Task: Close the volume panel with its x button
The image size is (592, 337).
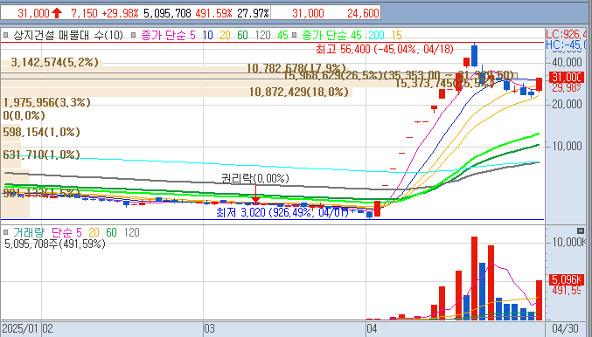Action: (581, 230)
